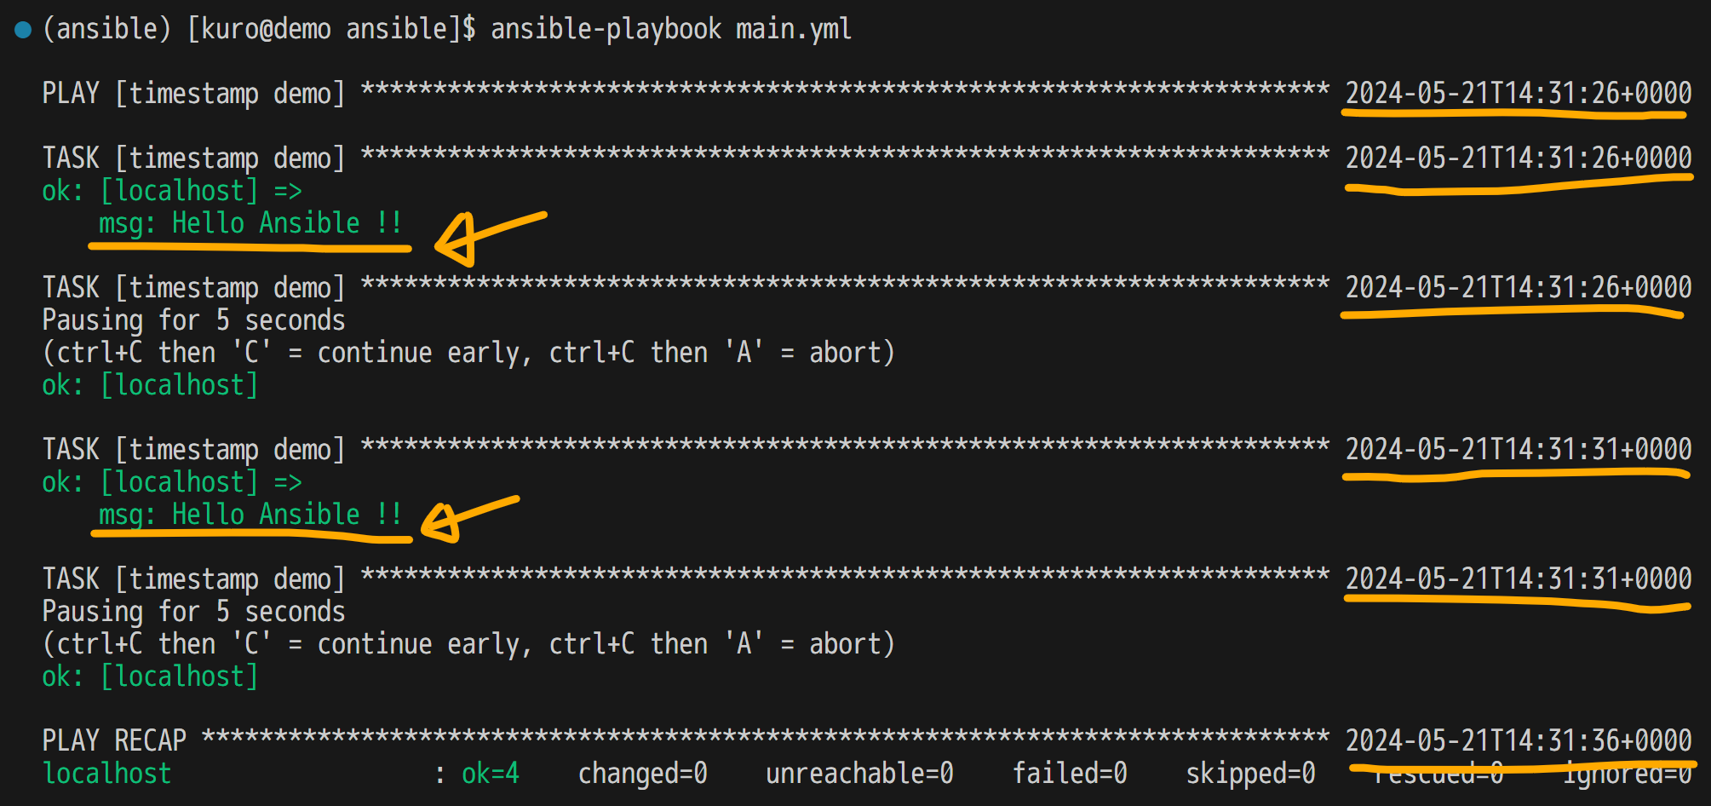Click the PLAY [timestamp demo] header text
1711x806 pixels.
(x=193, y=93)
